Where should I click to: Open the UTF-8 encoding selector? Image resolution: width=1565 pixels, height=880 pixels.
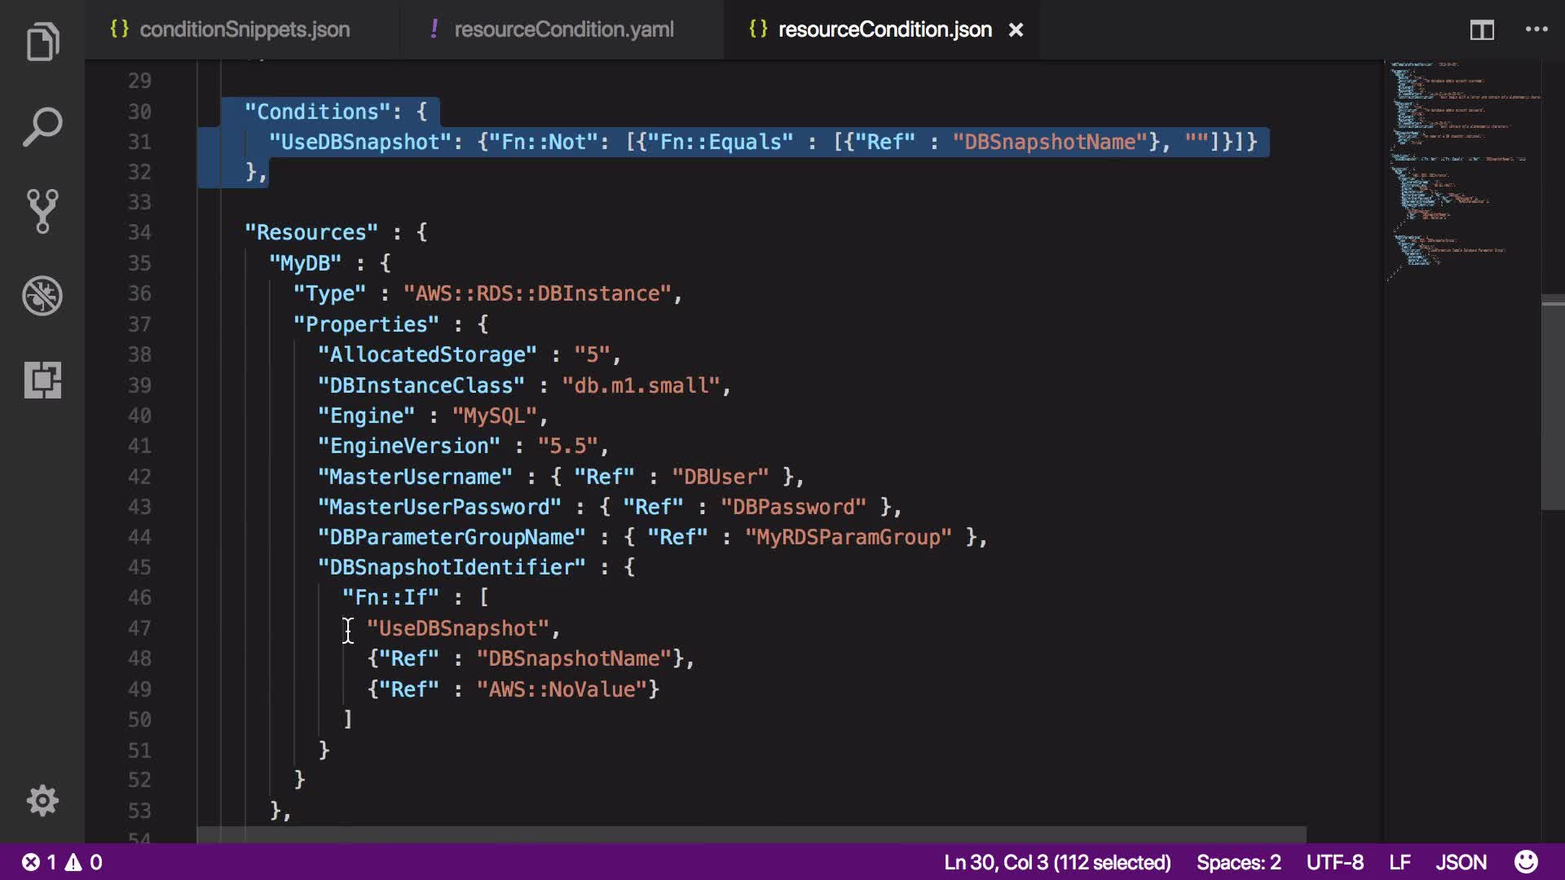click(x=1334, y=862)
